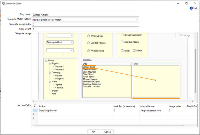
Task: Click the Edit Image button
Action: point(185,35)
